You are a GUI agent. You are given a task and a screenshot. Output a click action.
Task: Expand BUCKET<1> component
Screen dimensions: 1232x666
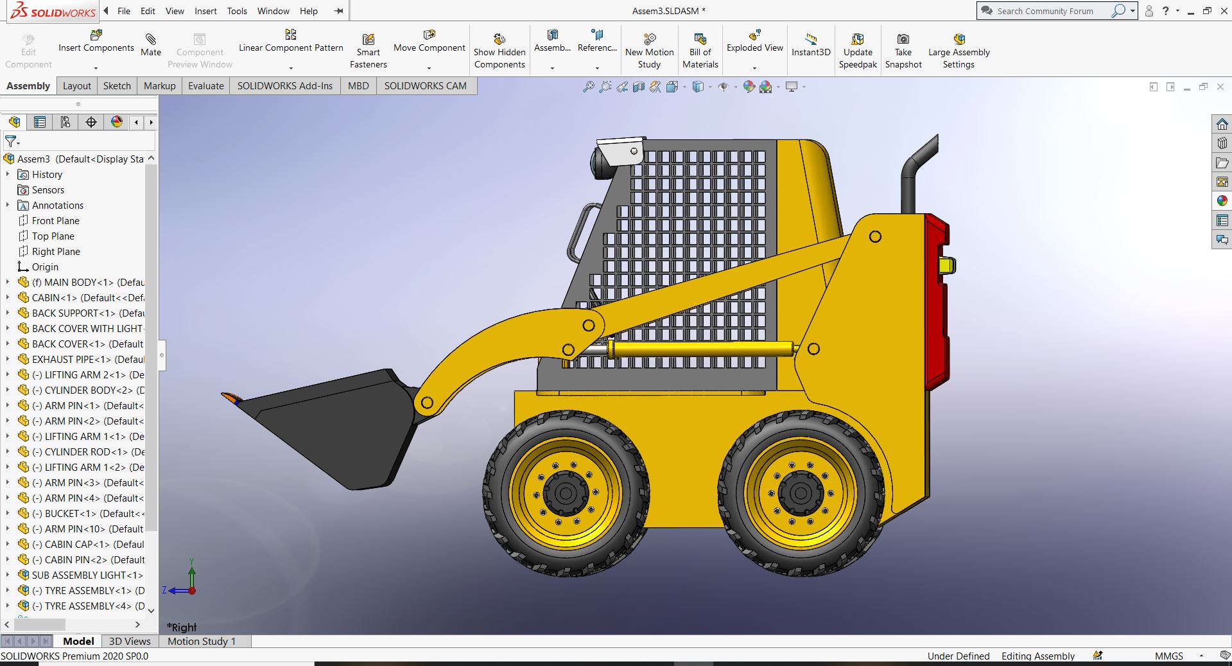(8, 513)
